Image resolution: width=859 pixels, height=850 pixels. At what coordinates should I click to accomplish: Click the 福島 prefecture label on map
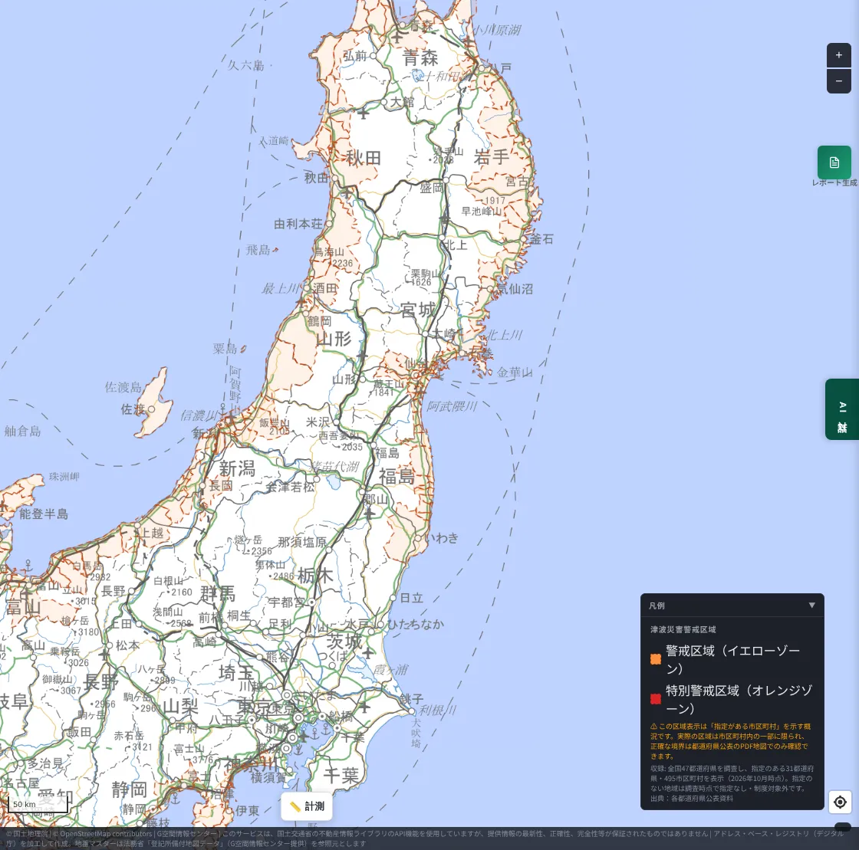[x=397, y=477]
